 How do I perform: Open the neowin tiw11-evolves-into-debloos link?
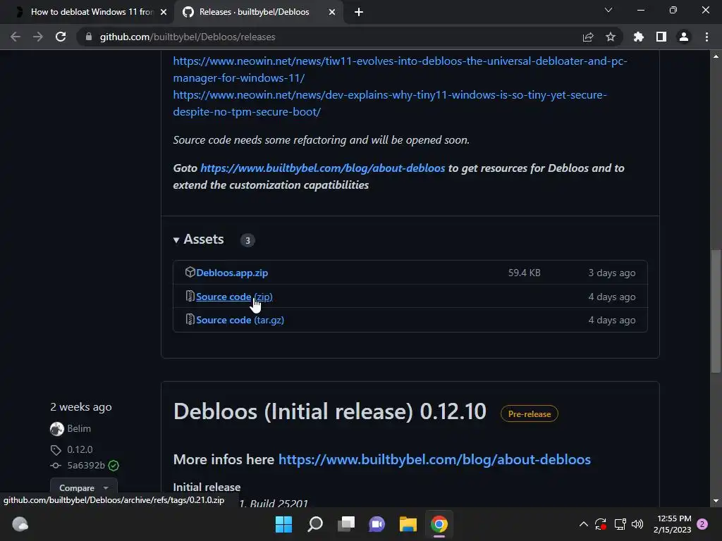[400, 70]
